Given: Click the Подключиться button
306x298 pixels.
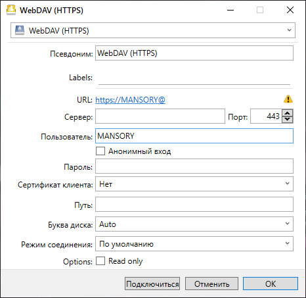Looking at the screenshot, I should 152,284.
